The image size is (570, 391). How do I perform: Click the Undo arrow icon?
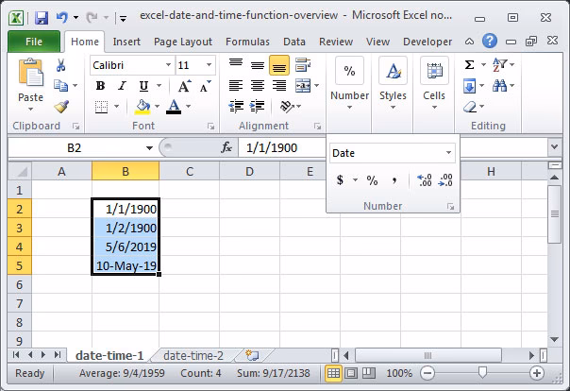pos(61,17)
